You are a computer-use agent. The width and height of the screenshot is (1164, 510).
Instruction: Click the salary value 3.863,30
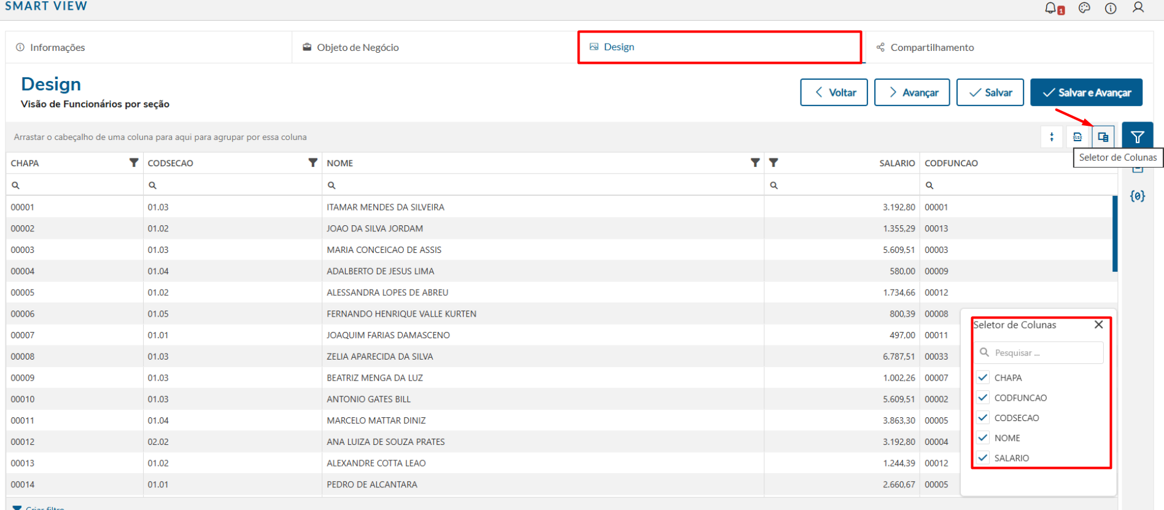pyautogui.click(x=899, y=420)
